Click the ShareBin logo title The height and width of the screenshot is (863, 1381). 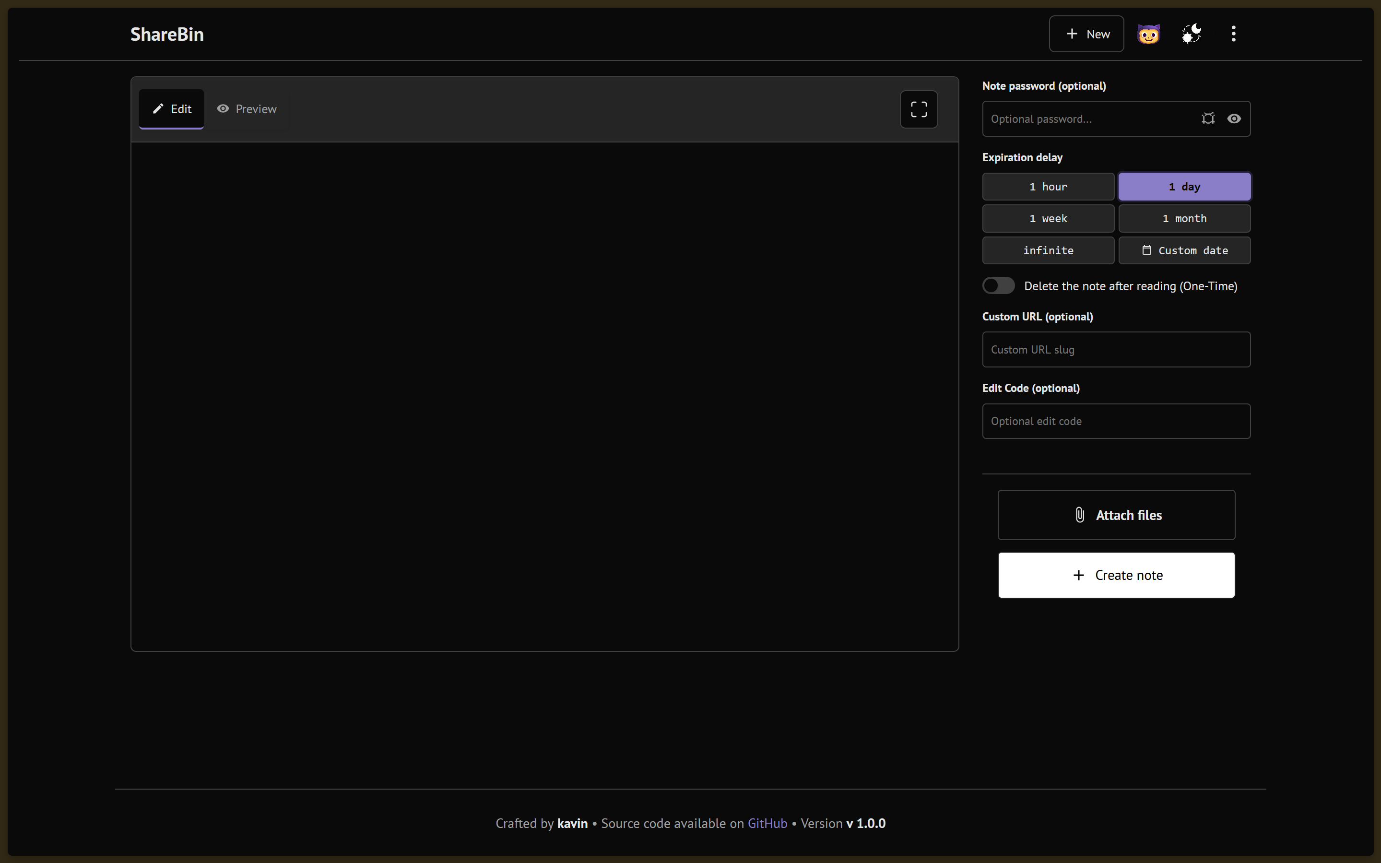coord(167,34)
